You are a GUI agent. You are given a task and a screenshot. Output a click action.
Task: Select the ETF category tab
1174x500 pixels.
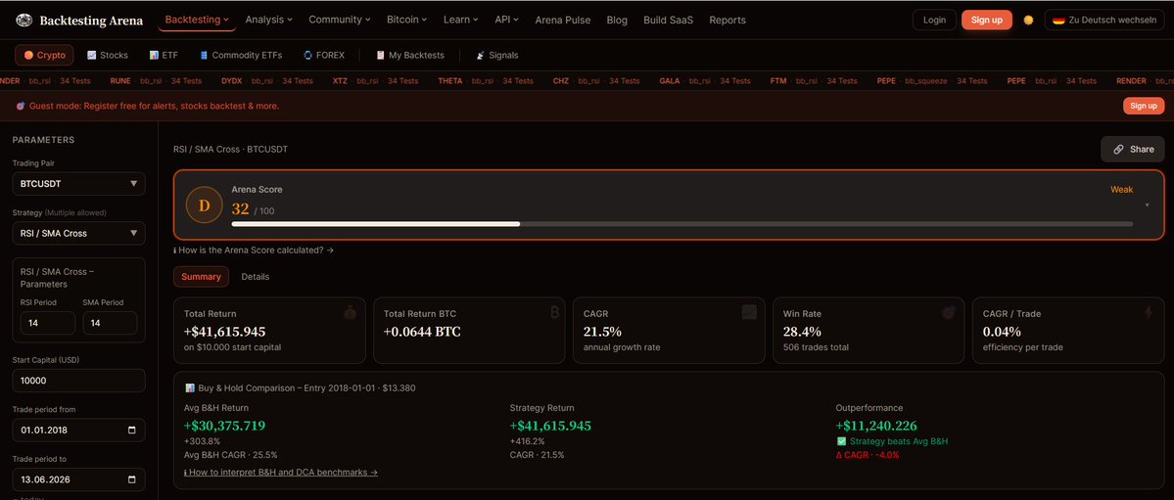pyautogui.click(x=164, y=56)
